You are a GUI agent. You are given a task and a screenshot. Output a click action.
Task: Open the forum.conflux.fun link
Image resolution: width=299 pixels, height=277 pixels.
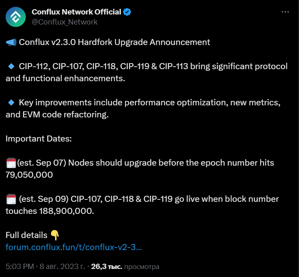pos(74,247)
